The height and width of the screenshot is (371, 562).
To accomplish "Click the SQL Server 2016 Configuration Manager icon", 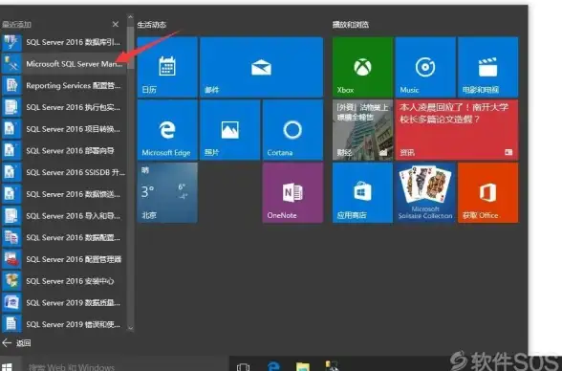I will [x=11, y=259].
